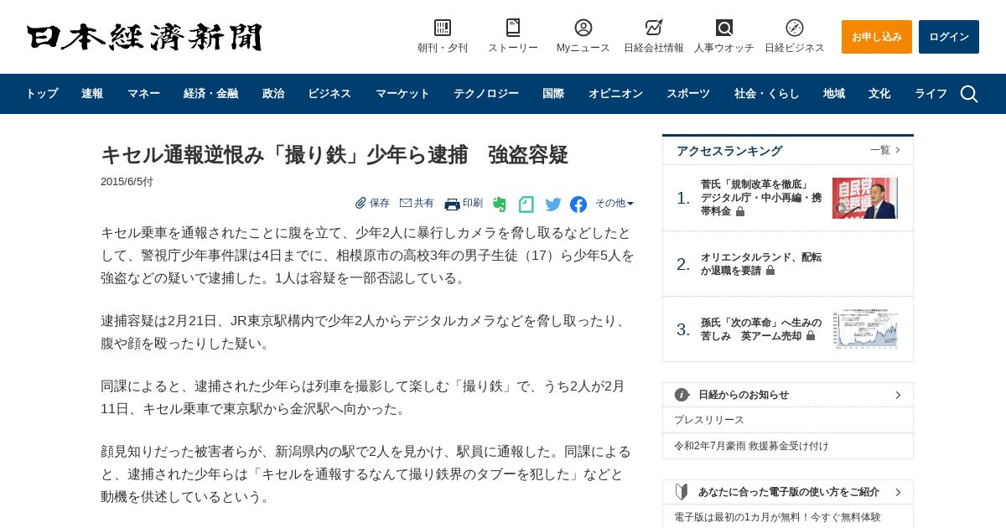Share to Evernote elephant icon
Image resolution: width=1006 pixels, height=528 pixels.
[500, 204]
